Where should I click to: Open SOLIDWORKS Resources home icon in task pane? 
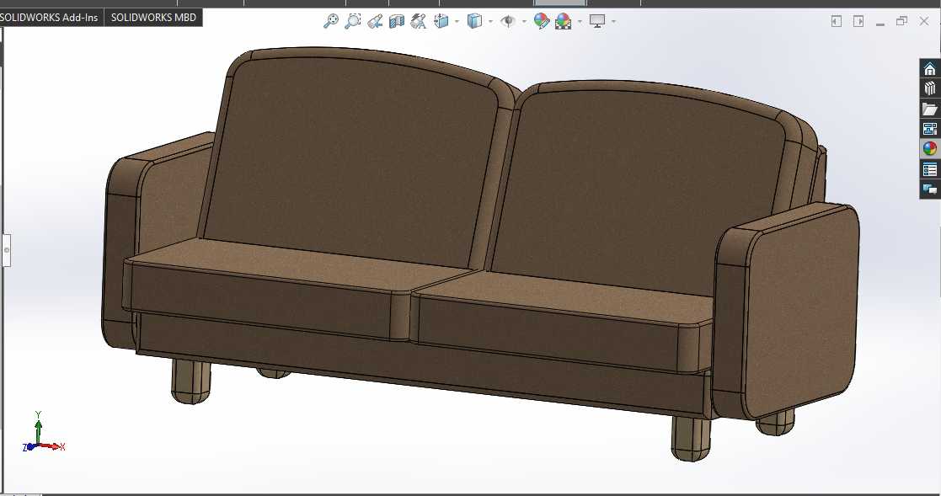click(930, 68)
